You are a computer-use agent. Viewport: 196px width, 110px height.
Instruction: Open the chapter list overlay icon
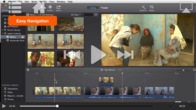coord(15,8)
